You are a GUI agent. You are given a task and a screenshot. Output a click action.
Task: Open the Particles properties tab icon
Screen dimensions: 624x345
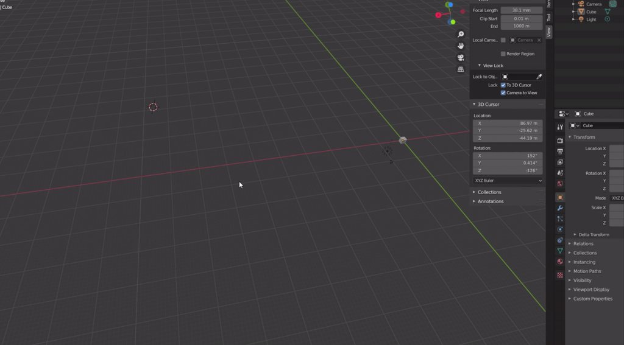point(560,218)
